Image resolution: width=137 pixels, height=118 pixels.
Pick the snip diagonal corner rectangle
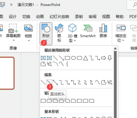pyautogui.click(x=67, y=101)
